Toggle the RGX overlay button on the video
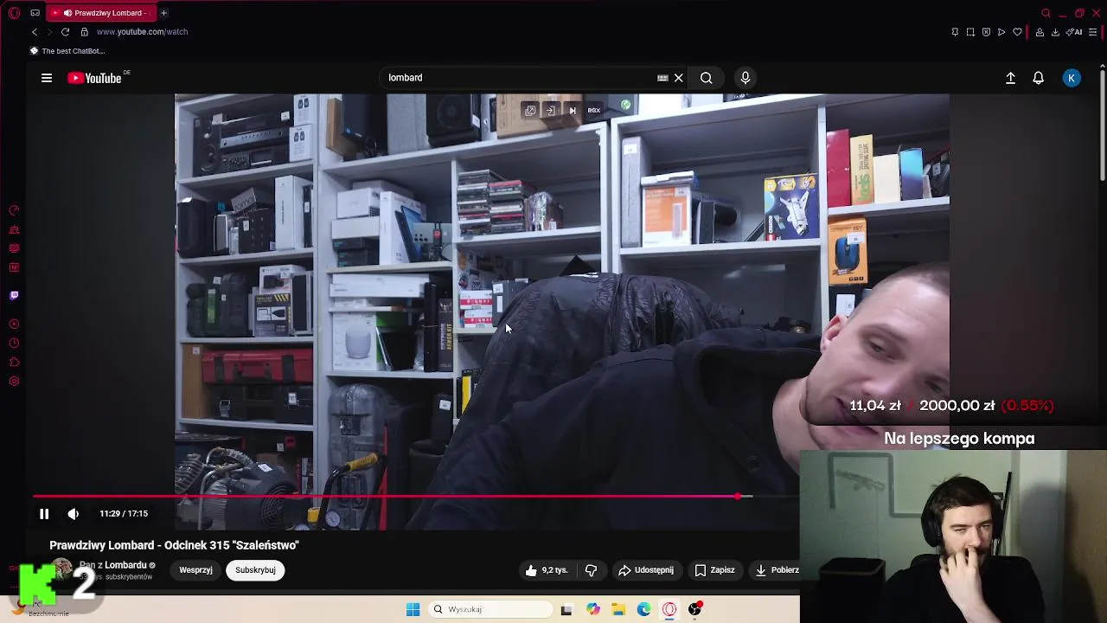The width and height of the screenshot is (1107, 623). coord(594,111)
